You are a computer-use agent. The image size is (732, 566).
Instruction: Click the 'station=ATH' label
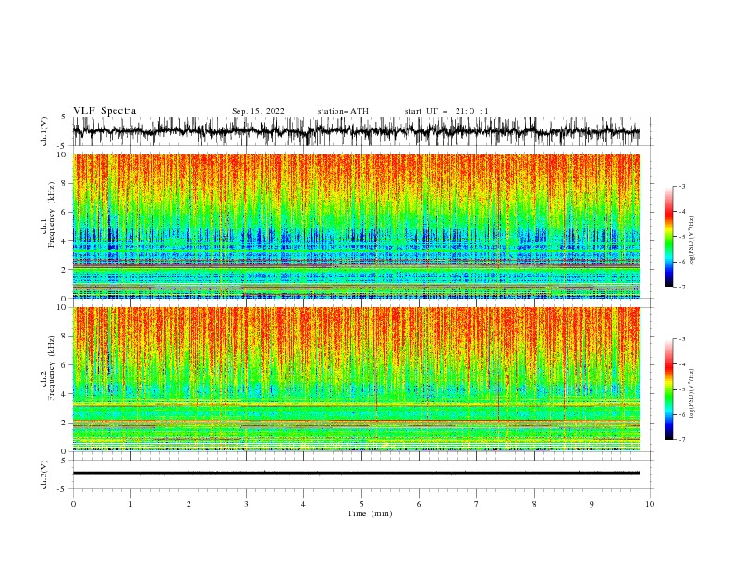[x=343, y=111]
